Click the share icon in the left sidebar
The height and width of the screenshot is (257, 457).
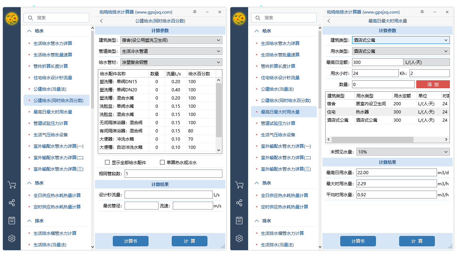tap(12, 202)
